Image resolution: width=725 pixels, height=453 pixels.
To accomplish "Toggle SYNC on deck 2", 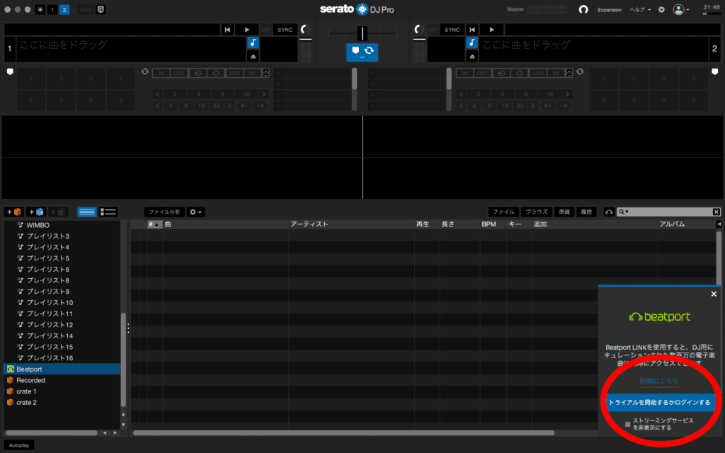I will 452,30.
